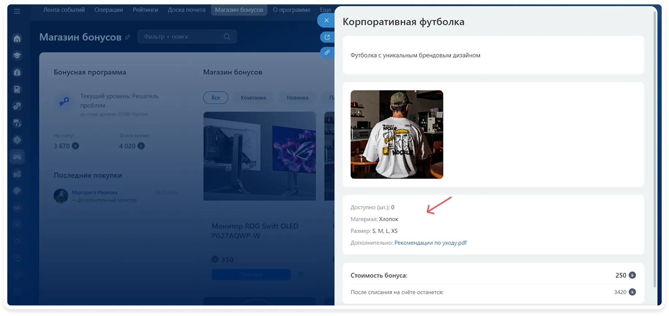
Task: Click the search magnifier icon
Action: pos(227,36)
